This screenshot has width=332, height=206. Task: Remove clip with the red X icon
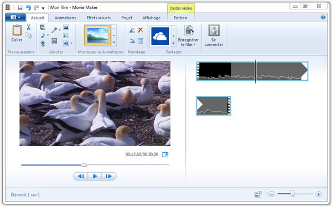point(141,30)
